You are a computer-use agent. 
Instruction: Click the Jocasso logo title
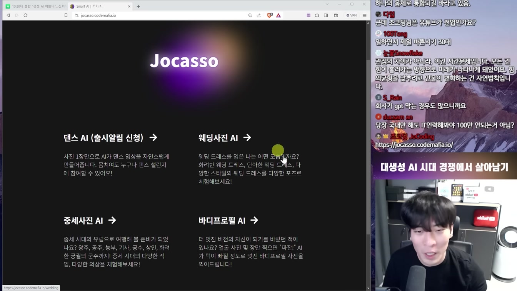[184, 61]
